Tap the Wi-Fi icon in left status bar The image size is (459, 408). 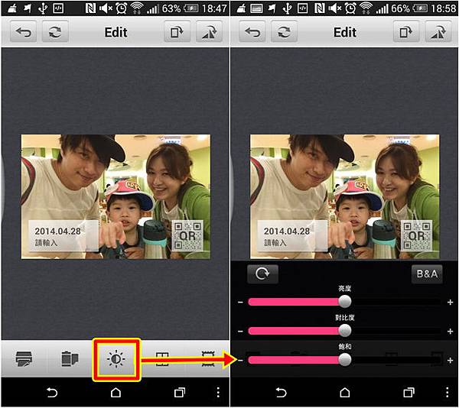136,8
